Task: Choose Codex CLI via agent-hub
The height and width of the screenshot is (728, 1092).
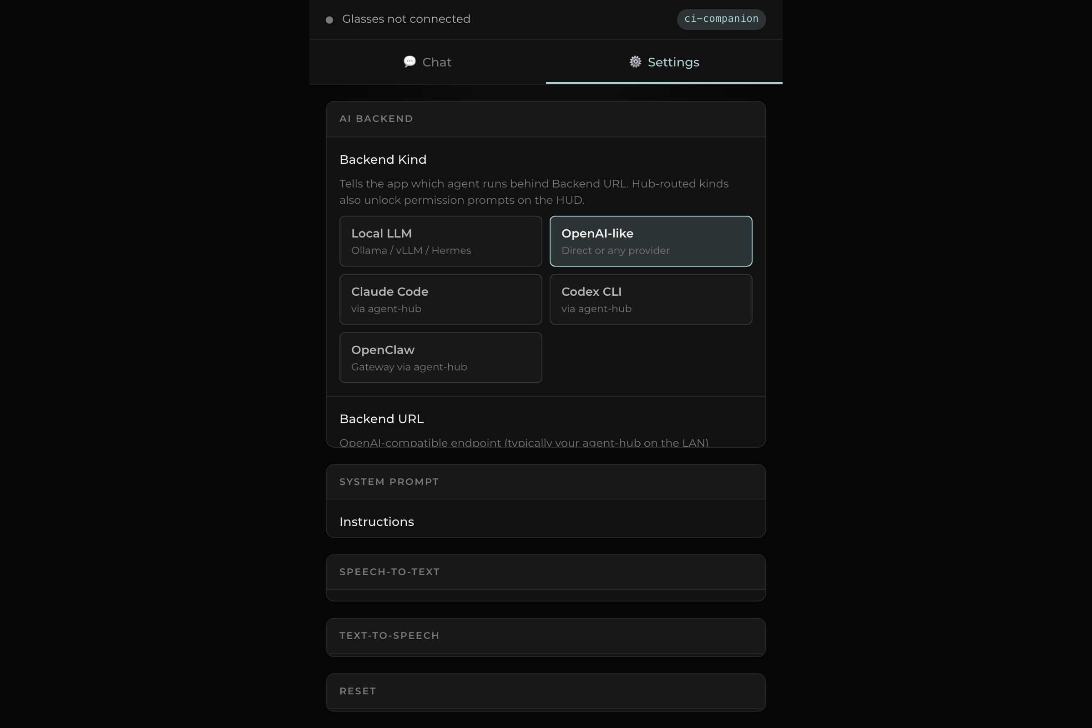Action: [651, 299]
